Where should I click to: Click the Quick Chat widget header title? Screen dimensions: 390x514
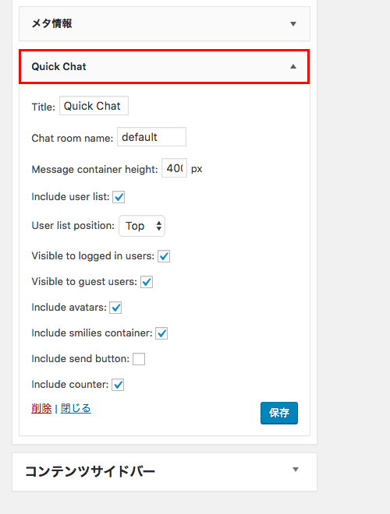click(x=58, y=66)
